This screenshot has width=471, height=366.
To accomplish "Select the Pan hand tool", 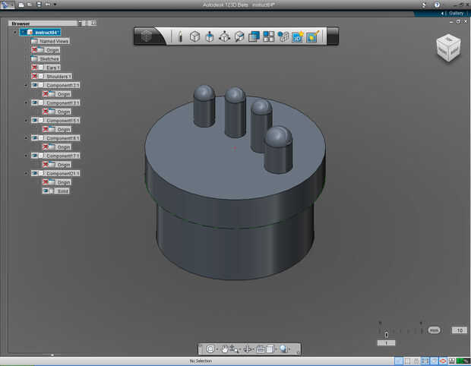I will click(225, 349).
